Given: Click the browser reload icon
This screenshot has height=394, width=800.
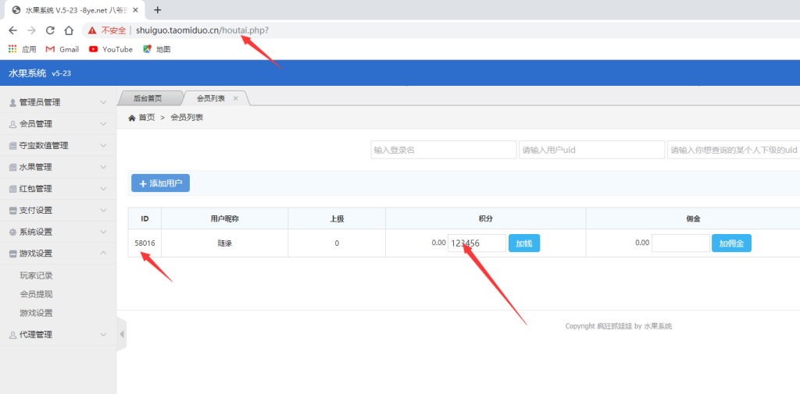Looking at the screenshot, I should pos(50,30).
